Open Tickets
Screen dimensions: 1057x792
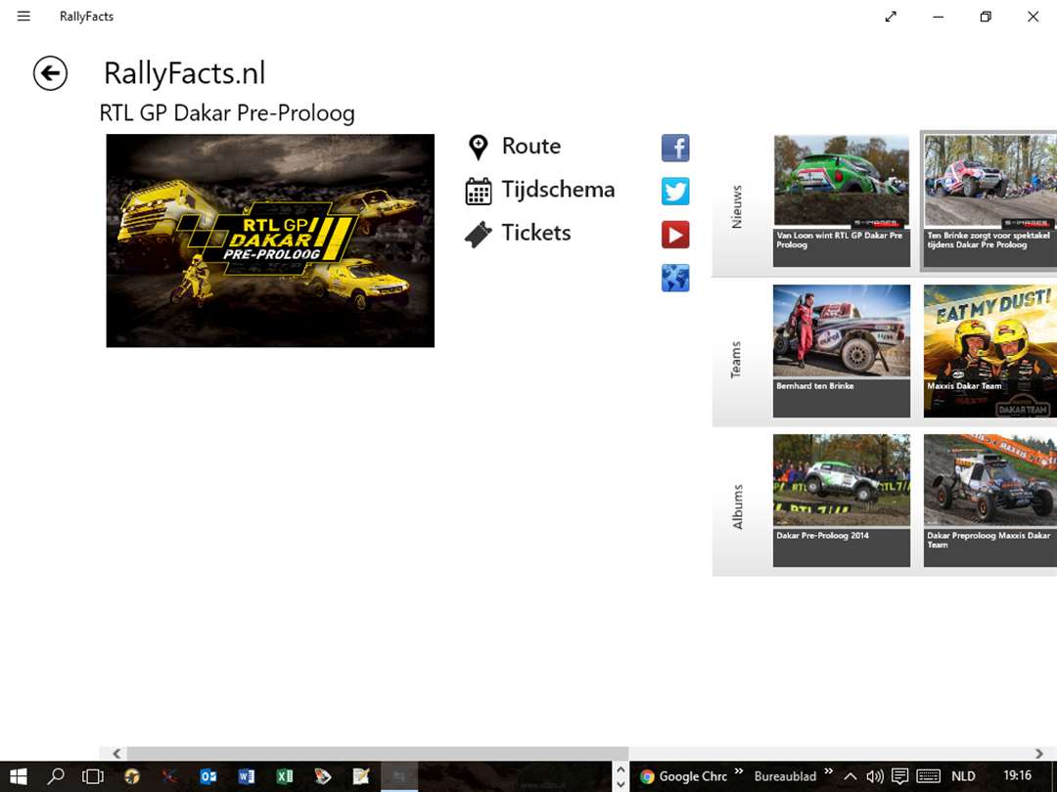(x=536, y=233)
